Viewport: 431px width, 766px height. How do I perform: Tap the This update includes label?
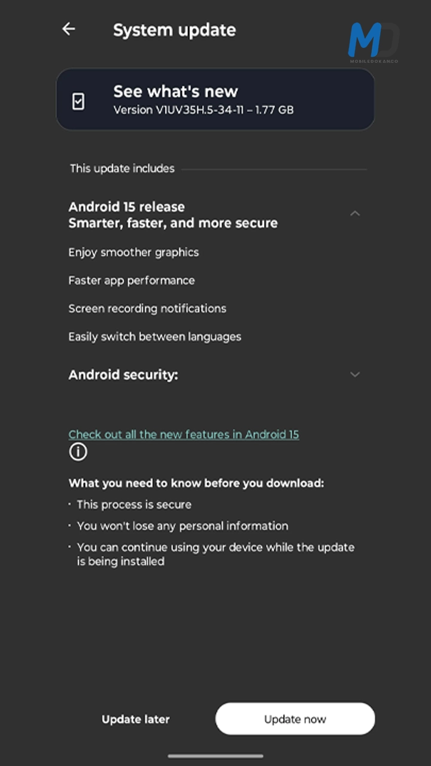click(x=122, y=169)
